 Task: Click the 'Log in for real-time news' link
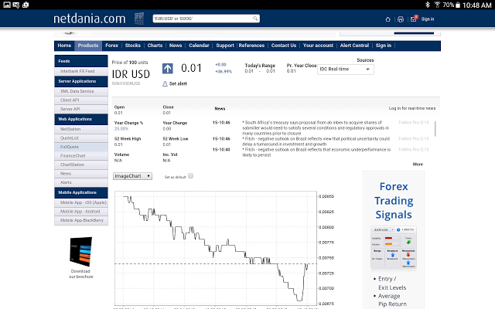click(411, 108)
